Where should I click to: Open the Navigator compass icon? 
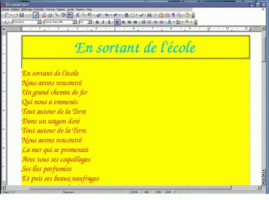pos(155,15)
